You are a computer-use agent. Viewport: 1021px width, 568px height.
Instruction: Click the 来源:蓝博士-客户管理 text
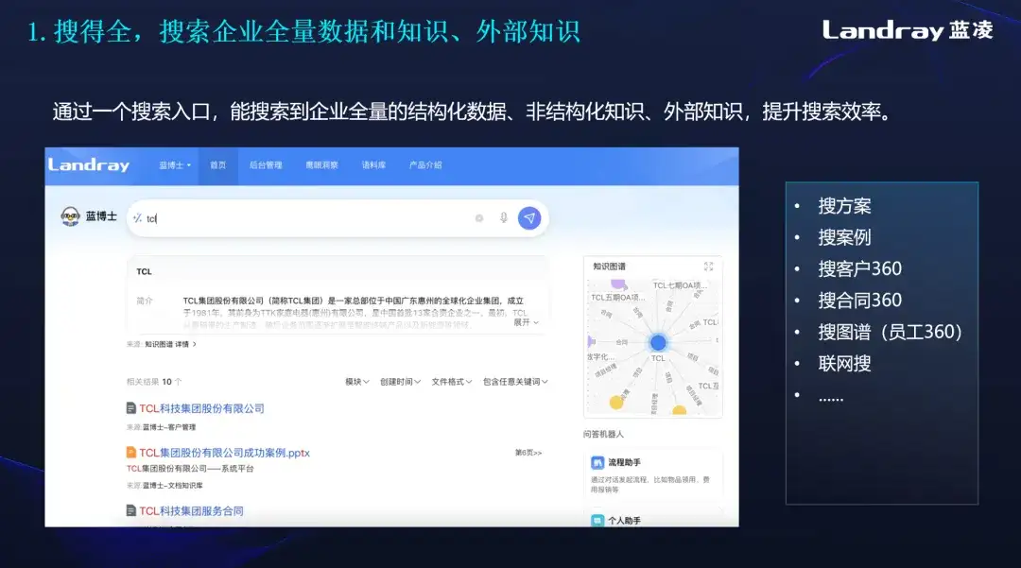coord(161,427)
